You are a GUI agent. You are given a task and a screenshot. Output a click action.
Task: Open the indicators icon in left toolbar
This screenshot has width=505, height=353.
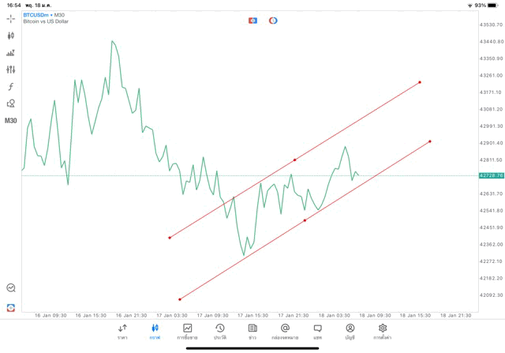[x=11, y=53]
